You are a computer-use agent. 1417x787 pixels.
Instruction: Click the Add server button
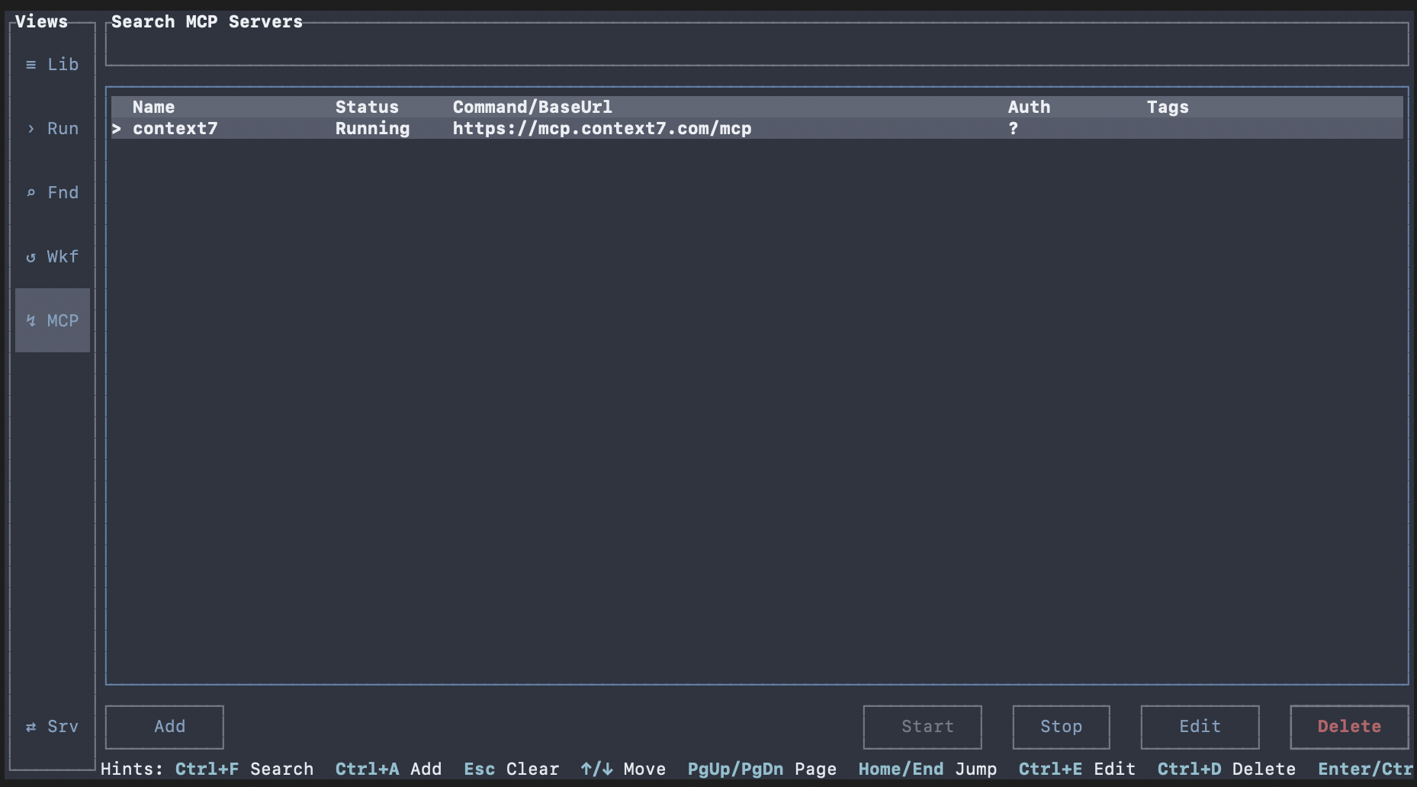click(x=164, y=727)
